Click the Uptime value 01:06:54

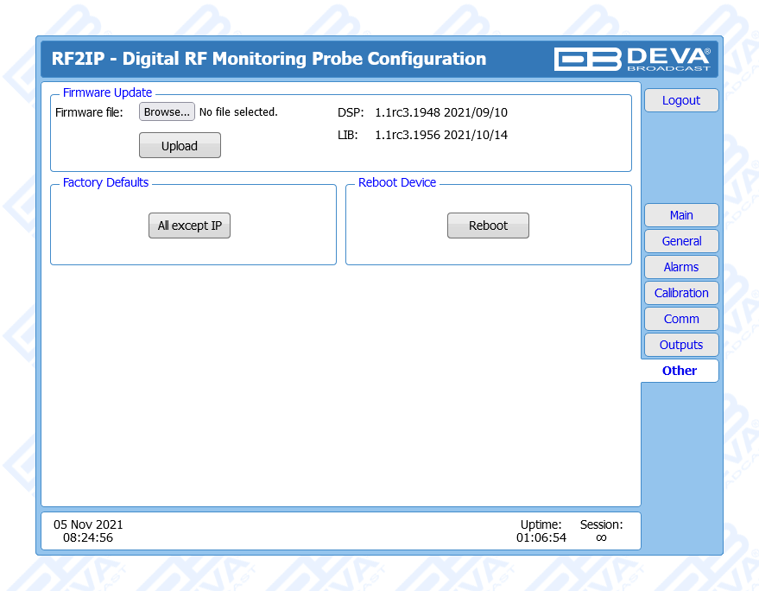541,537
